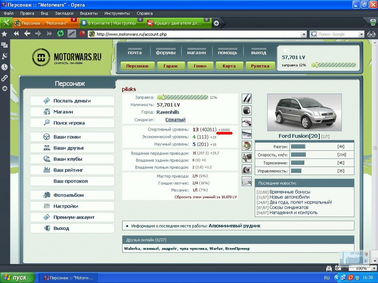Click the Разгон stat bar
Screen dimensions: 378x283
tap(298, 146)
